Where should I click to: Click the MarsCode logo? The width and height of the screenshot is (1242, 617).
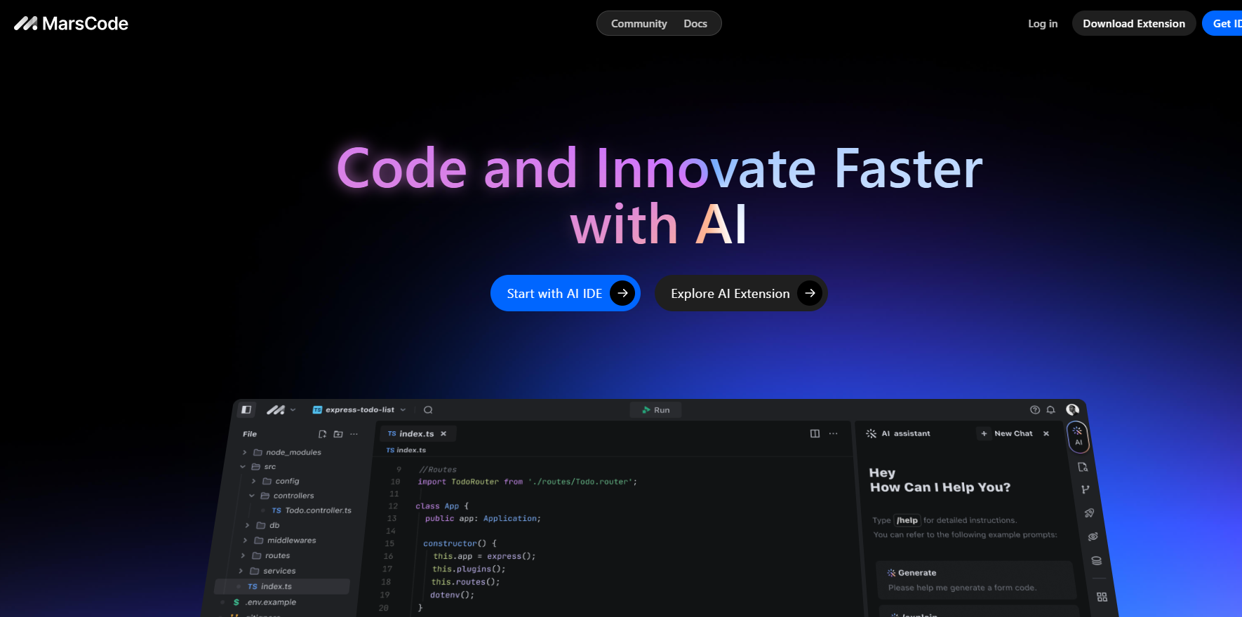pos(71,23)
